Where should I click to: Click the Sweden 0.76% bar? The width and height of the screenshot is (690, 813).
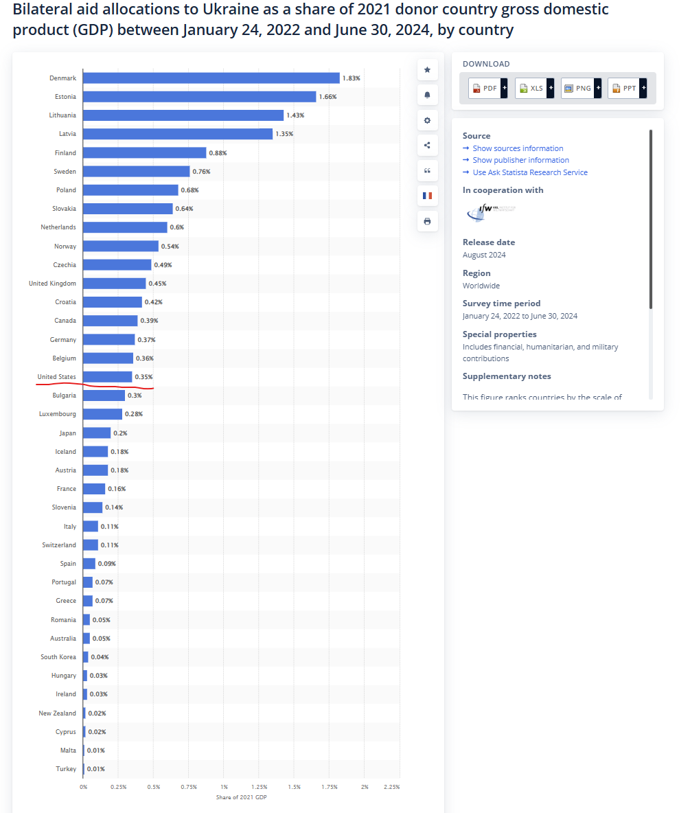point(137,171)
